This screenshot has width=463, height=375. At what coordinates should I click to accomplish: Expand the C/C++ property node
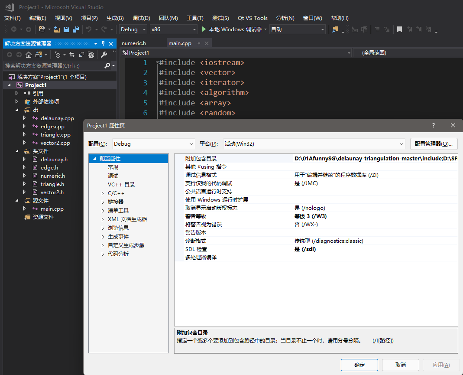click(x=103, y=193)
